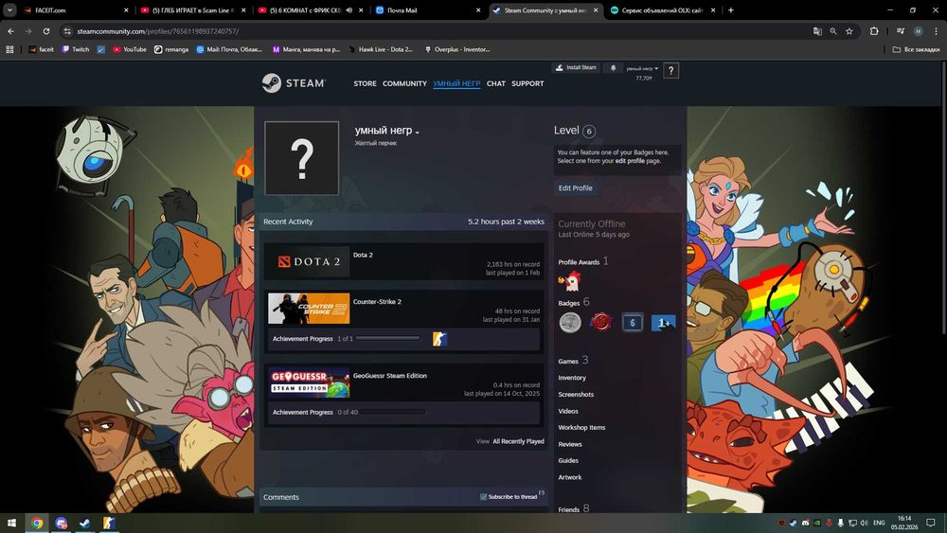Open the All Recently Played link

click(x=518, y=441)
